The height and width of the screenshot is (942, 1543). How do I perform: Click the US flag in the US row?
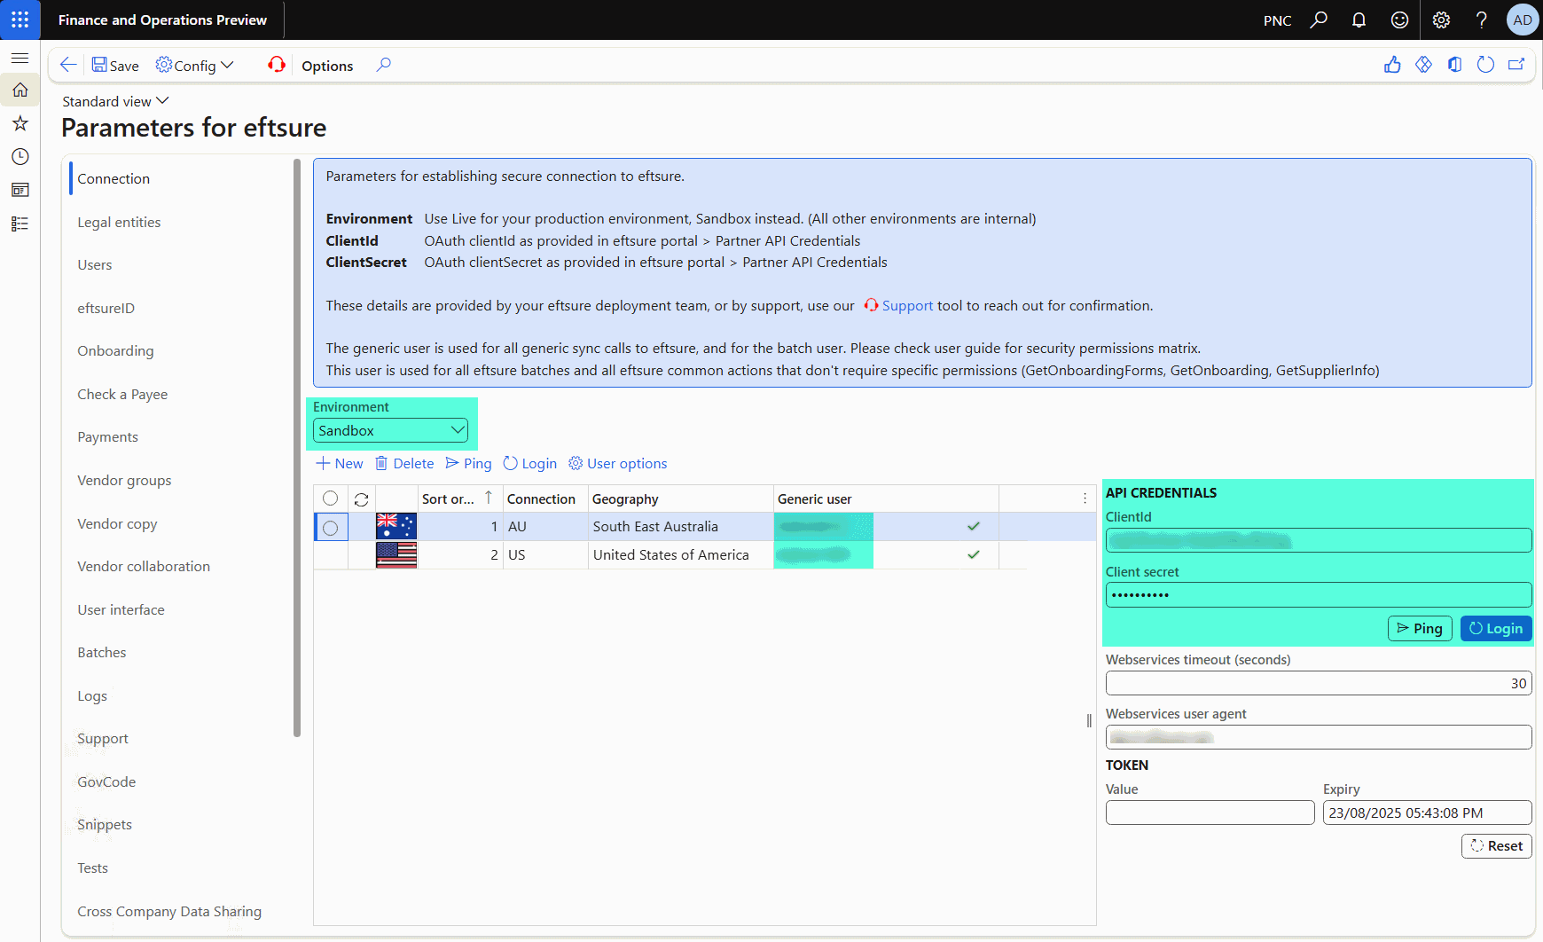point(396,554)
